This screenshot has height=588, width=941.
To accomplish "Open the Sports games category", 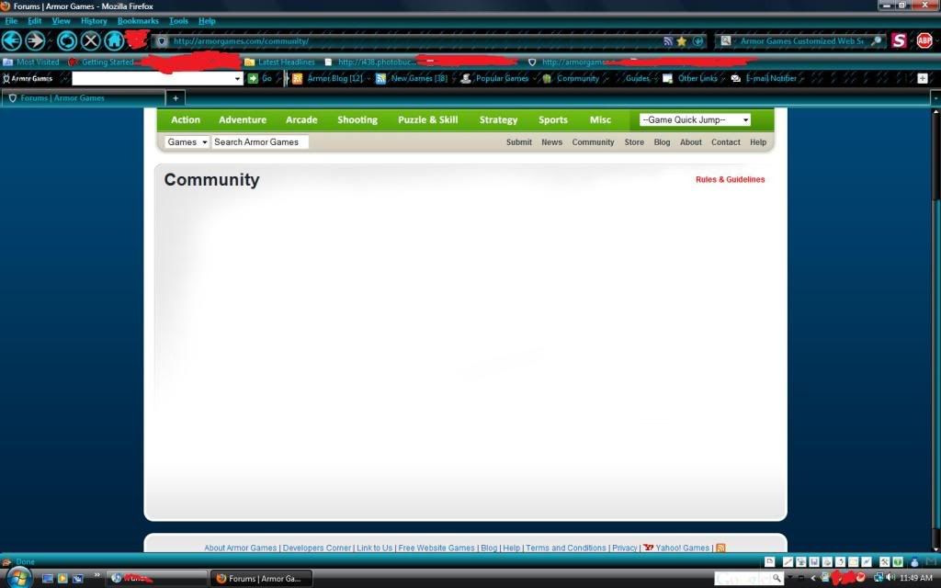I will (x=552, y=120).
